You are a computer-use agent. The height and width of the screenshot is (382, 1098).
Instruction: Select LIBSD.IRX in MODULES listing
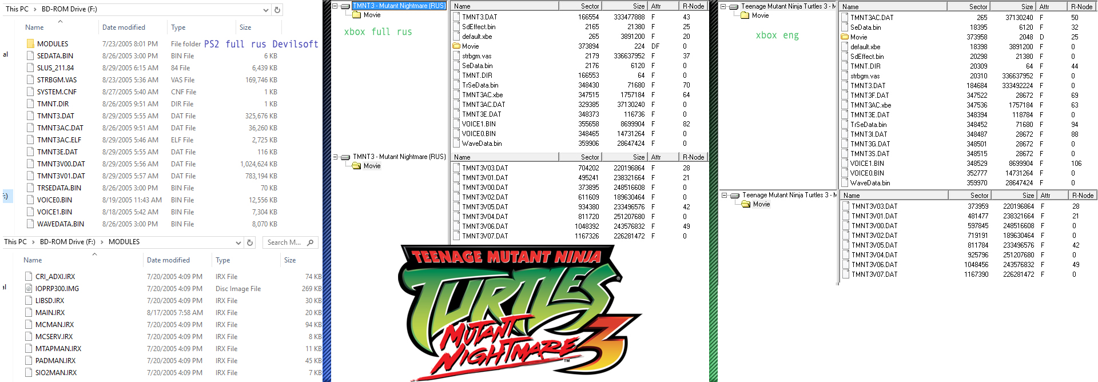[x=50, y=301]
